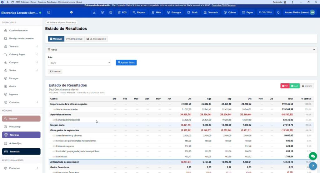This screenshot has width=320, height=173.
Task: Expand Contactos sidebar menu
Action: tap(21, 102)
